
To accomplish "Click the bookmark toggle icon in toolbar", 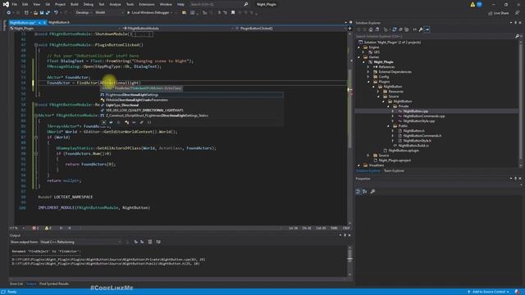I will click(x=233, y=13).
